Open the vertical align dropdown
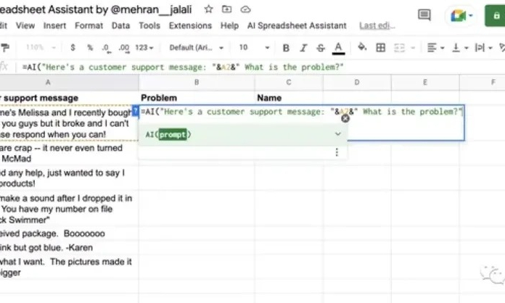505x303 pixels. pyautogui.click(x=460, y=48)
